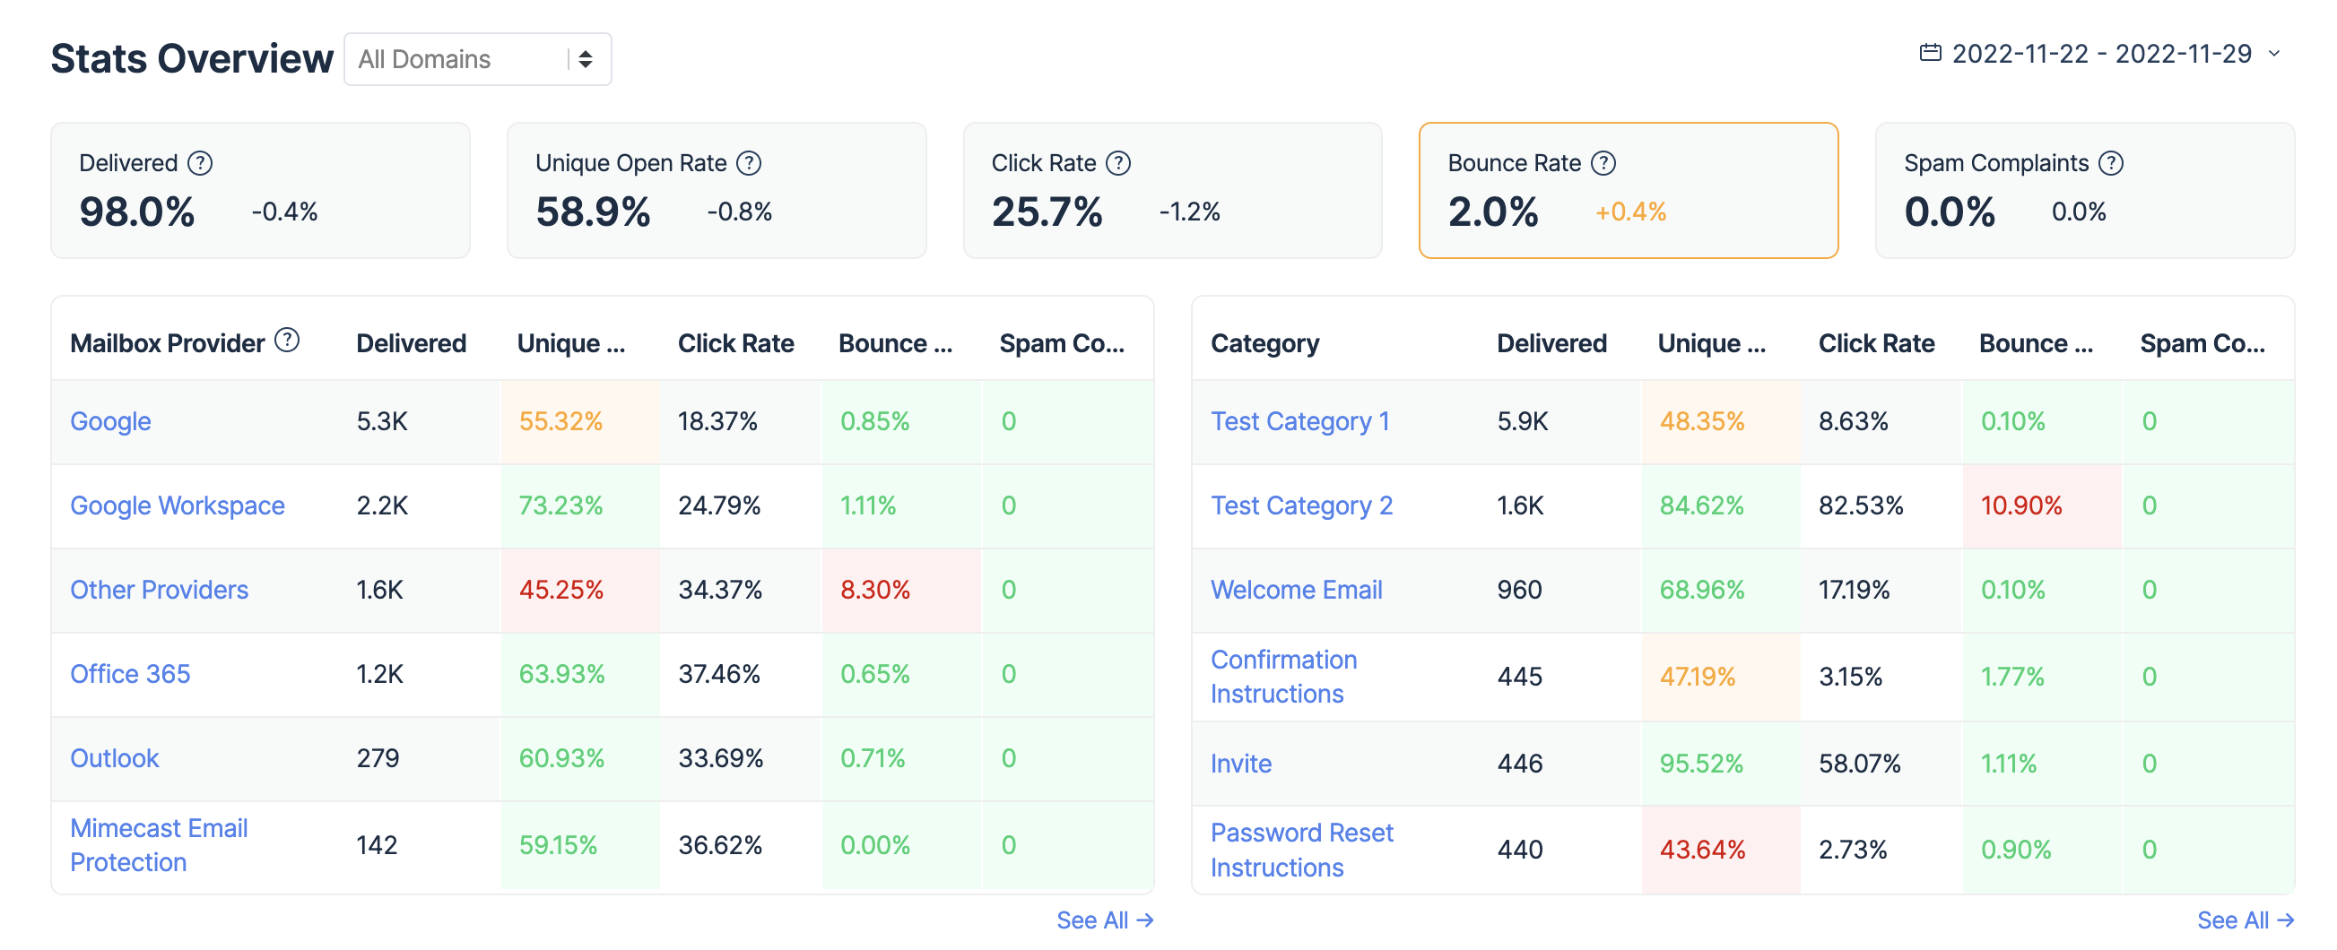Open the All Domains dropdown
Viewport: 2337px width, 950px height.
[x=477, y=58]
